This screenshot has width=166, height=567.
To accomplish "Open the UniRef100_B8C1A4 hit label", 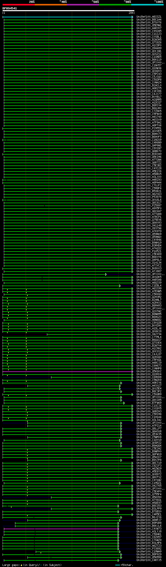I will tap(149, 20).
